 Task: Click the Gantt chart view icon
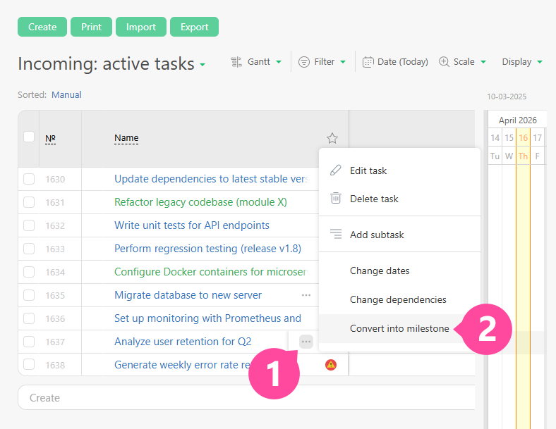[236, 62]
